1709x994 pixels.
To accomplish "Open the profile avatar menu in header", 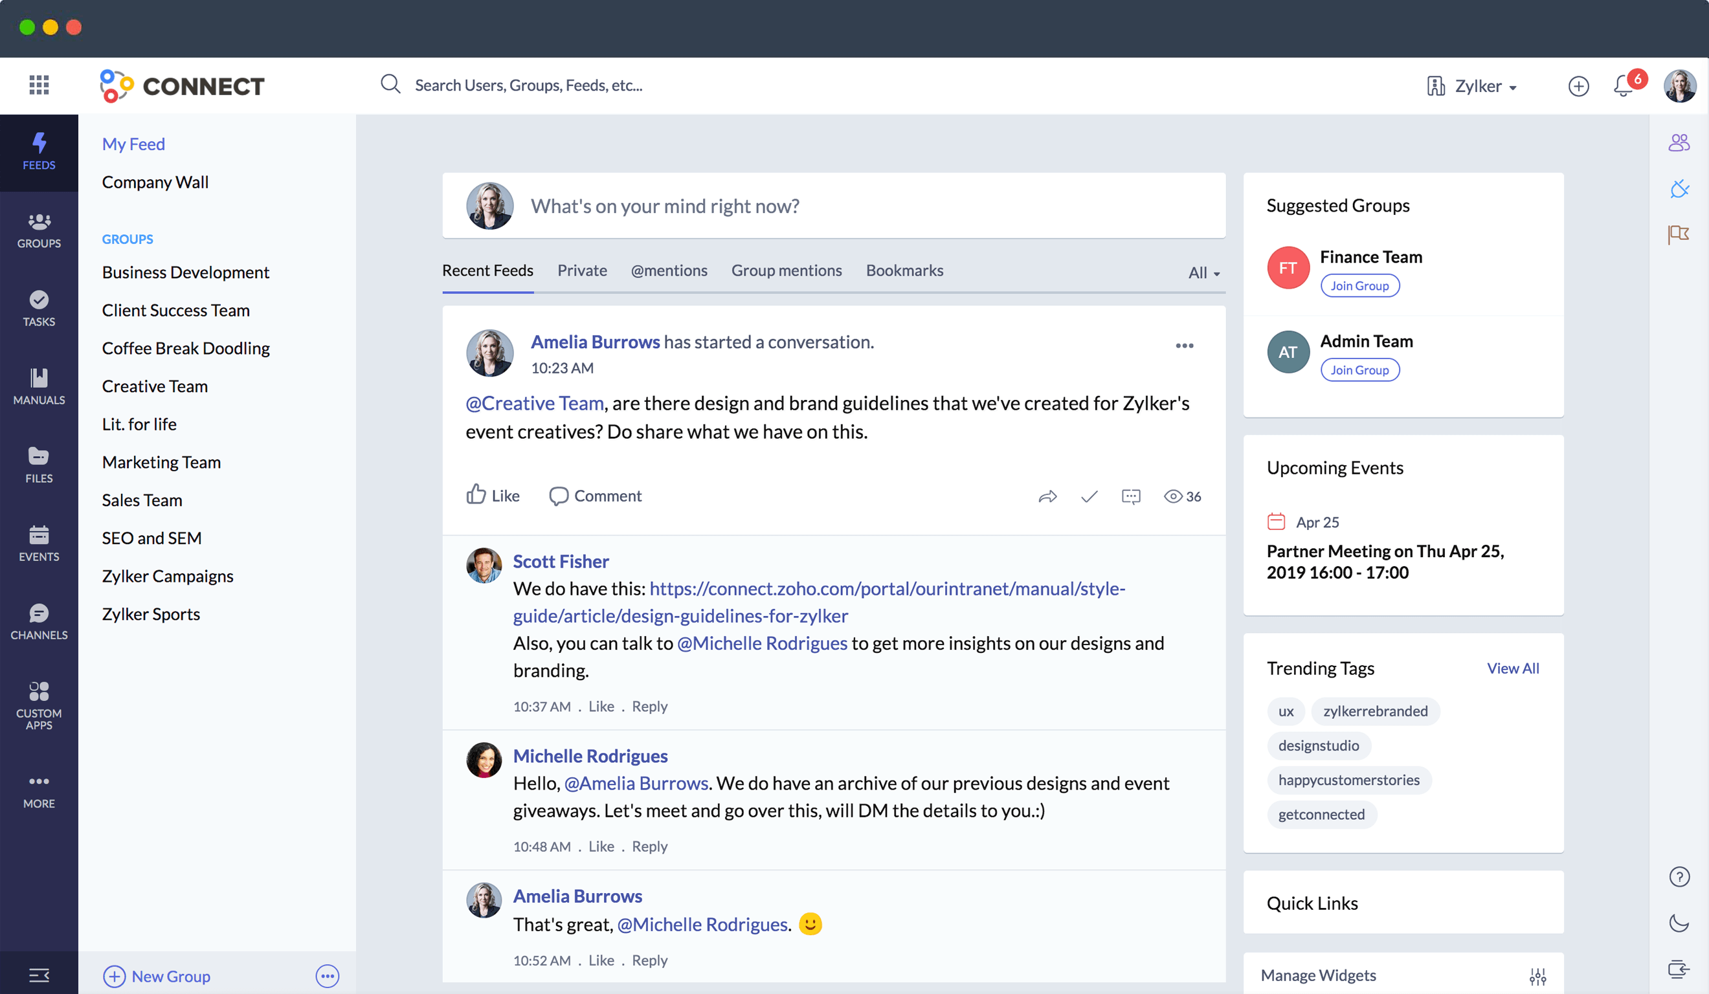I will pyautogui.click(x=1679, y=86).
